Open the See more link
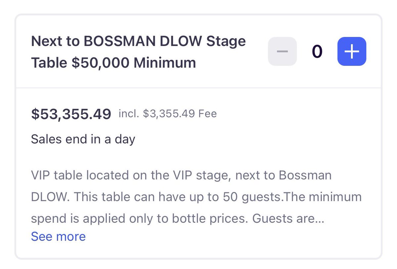397x269 pixels. (58, 236)
